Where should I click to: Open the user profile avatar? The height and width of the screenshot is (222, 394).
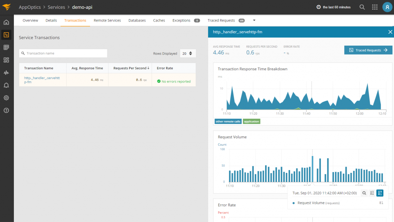pyautogui.click(x=387, y=7)
